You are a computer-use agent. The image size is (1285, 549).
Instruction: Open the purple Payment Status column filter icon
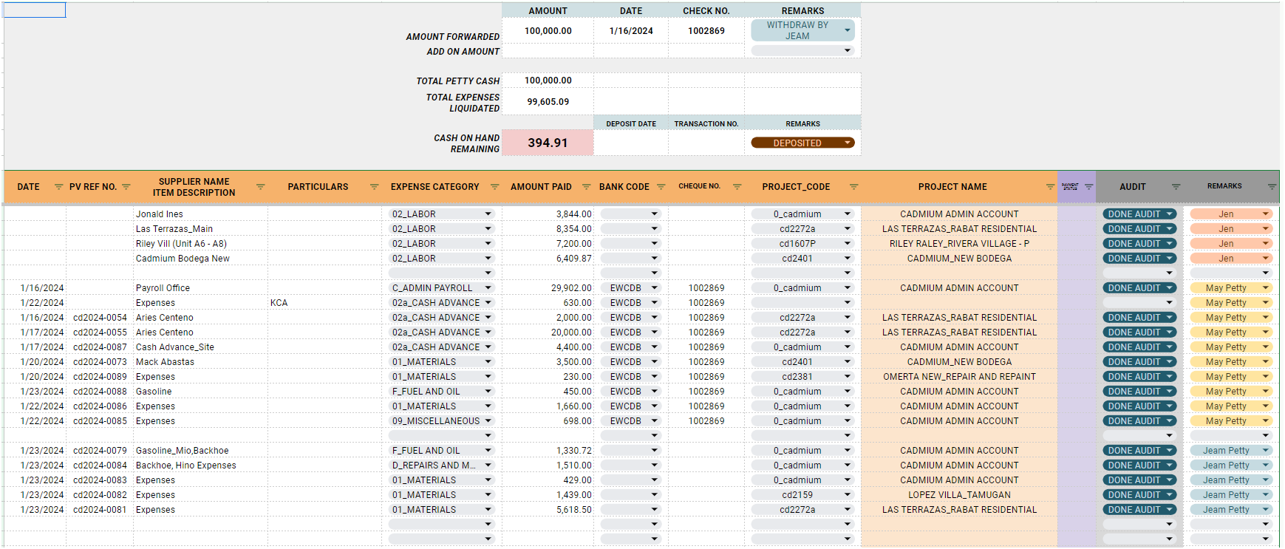click(1088, 187)
